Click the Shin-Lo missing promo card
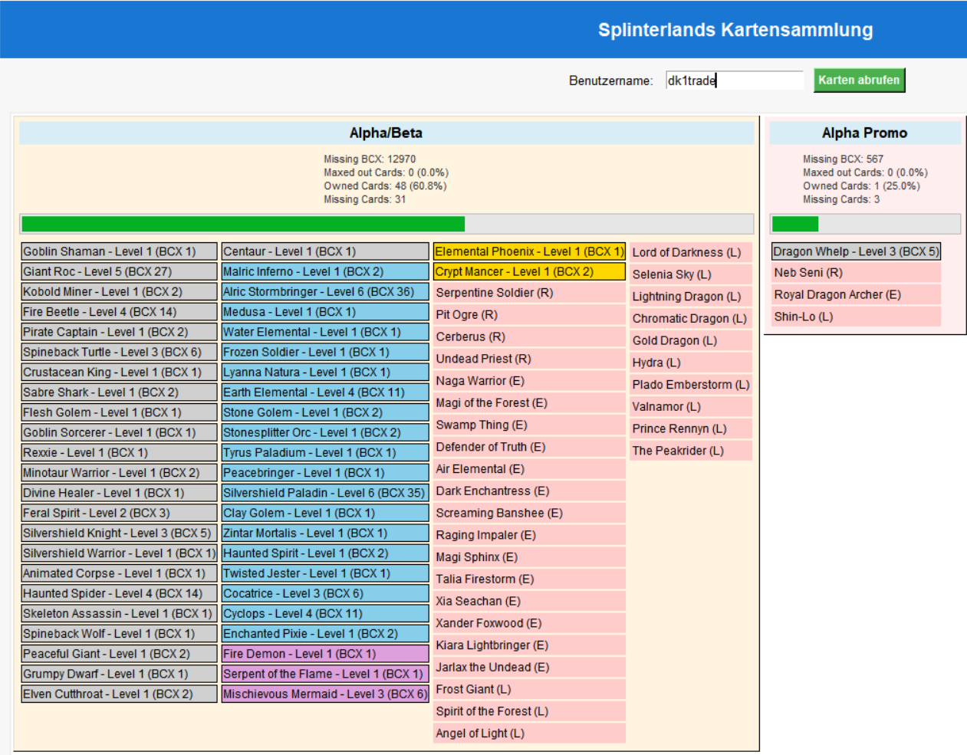967x755 pixels. (x=855, y=317)
